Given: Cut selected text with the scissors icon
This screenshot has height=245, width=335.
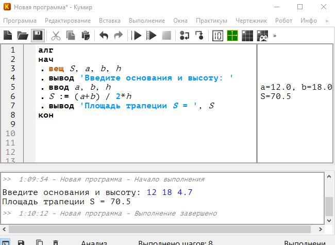Looking at the screenshot, I should 56,36.
